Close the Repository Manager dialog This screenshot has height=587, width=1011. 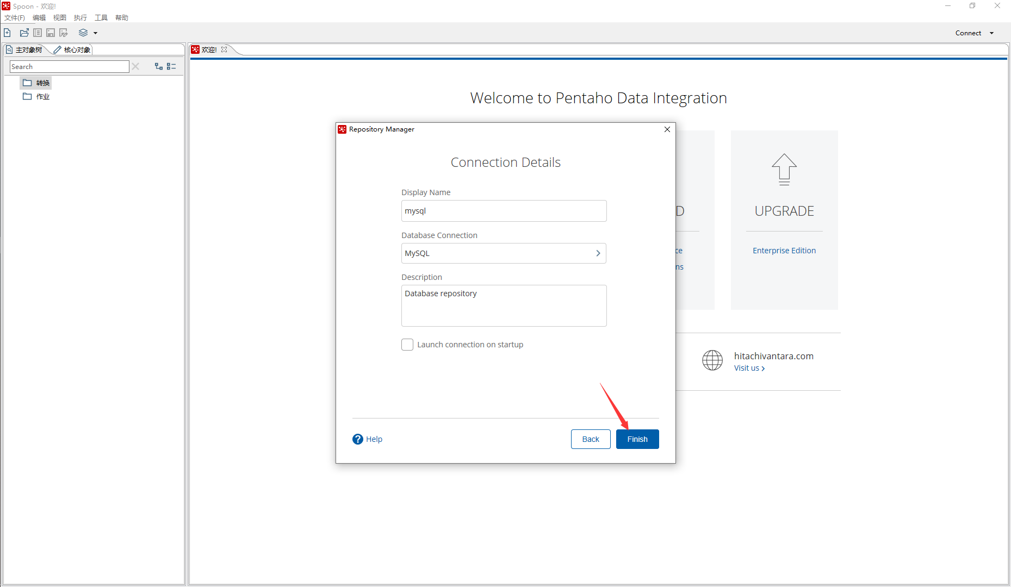click(x=667, y=129)
